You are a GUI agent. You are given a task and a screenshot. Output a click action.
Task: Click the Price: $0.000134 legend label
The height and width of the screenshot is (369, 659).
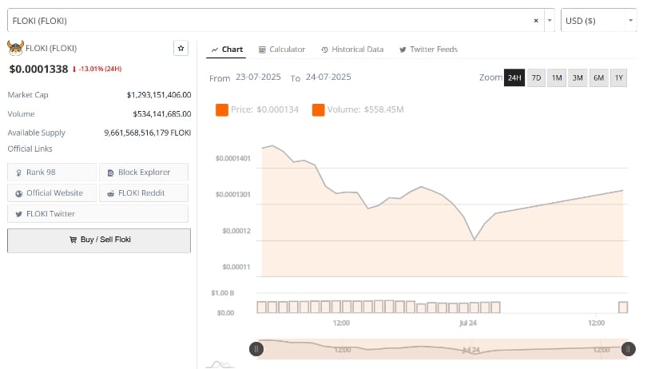click(x=264, y=109)
